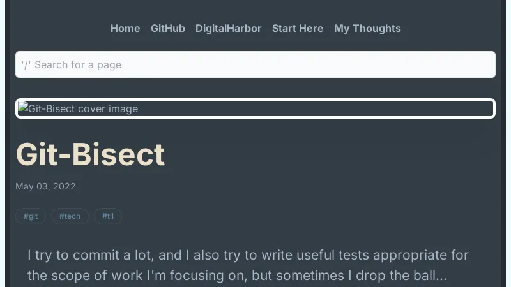Open the Home navigation link

pyautogui.click(x=125, y=28)
